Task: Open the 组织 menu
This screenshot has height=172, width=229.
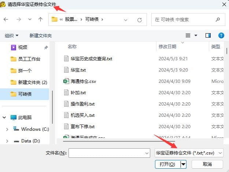Action: (x=11, y=35)
